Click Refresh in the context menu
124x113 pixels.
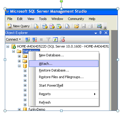64,102
